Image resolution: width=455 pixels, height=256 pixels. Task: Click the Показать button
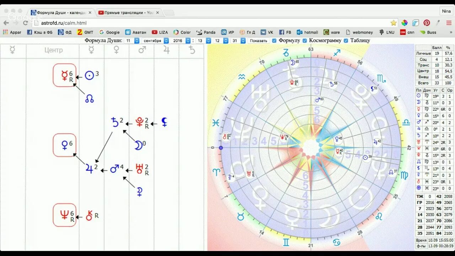pyautogui.click(x=258, y=41)
